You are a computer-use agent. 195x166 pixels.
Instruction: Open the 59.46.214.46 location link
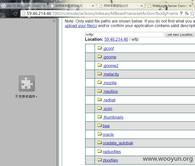click(116, 39)
